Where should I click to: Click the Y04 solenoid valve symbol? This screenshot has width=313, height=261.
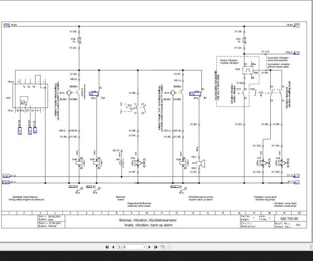139,163
